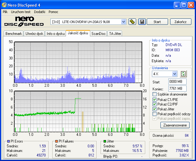
Task: Disable the Pokaż Jitter checkbox
Action: [154, 109]
